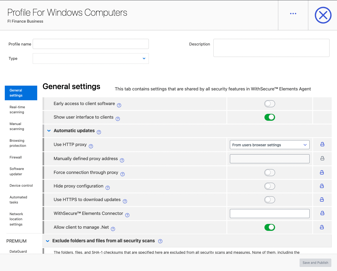
Task: Open the From users browser settings dropdown
Action: tap(269, 144)
